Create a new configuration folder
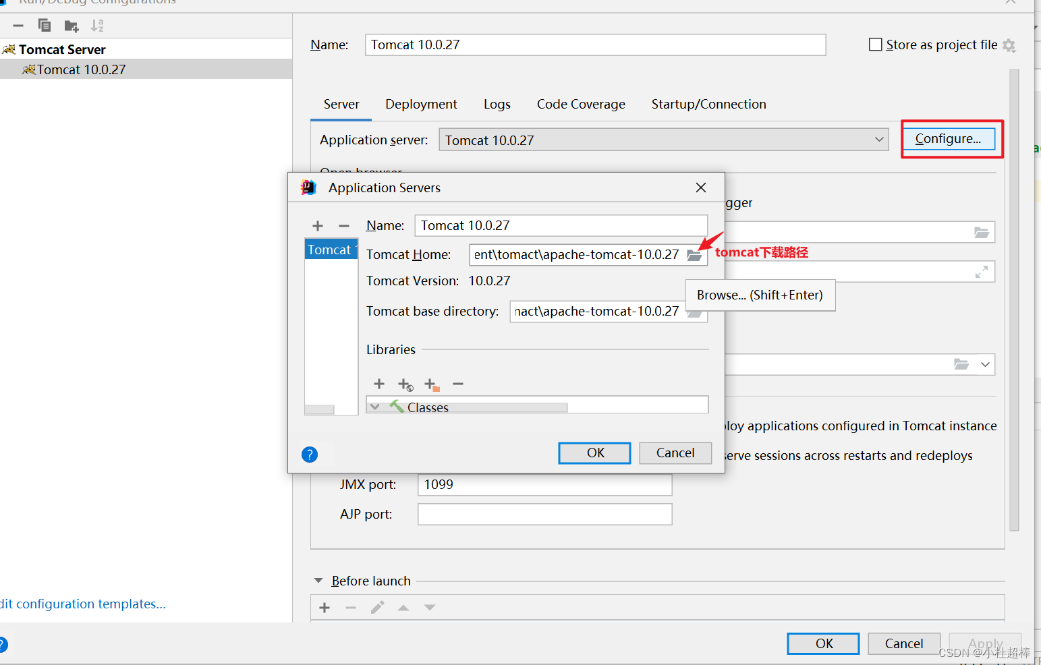 (71, 26)
